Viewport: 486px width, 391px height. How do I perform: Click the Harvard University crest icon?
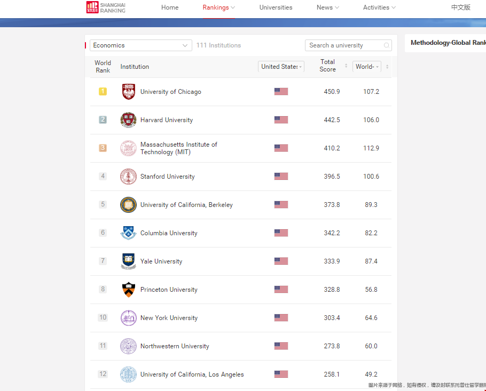tap(128, 120)
